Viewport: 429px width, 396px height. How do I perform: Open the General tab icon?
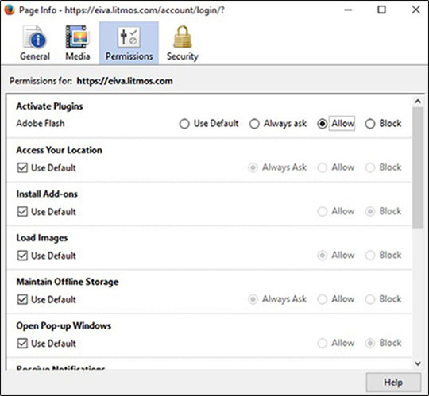(35, 43)
